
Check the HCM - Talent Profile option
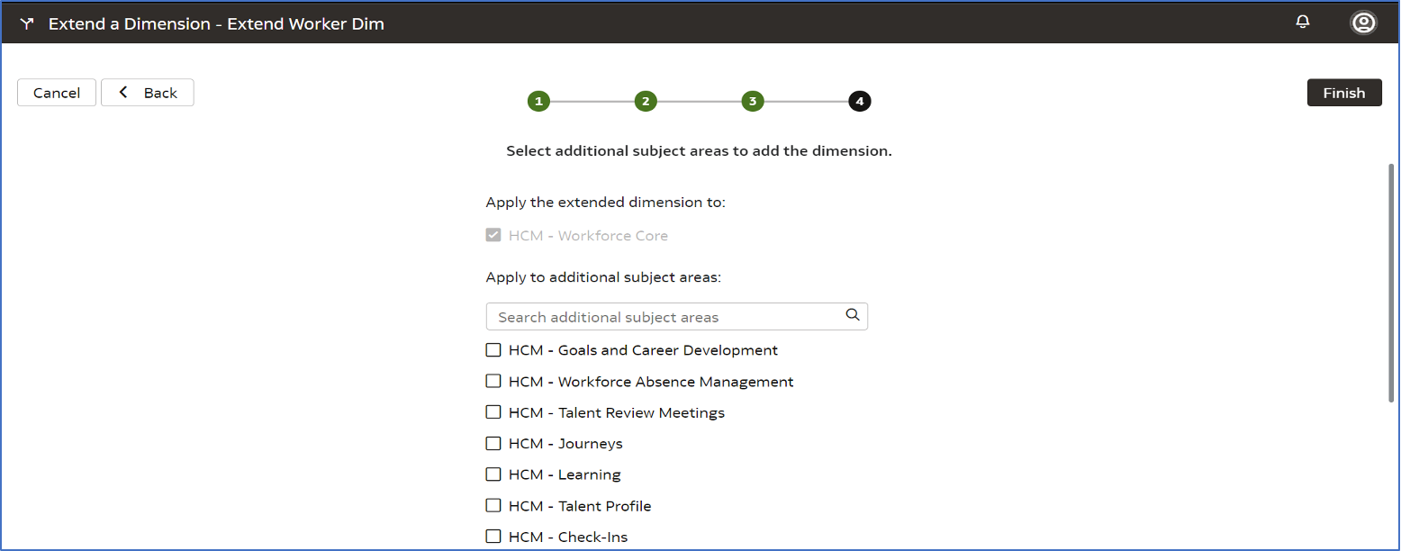coord(493,505)
